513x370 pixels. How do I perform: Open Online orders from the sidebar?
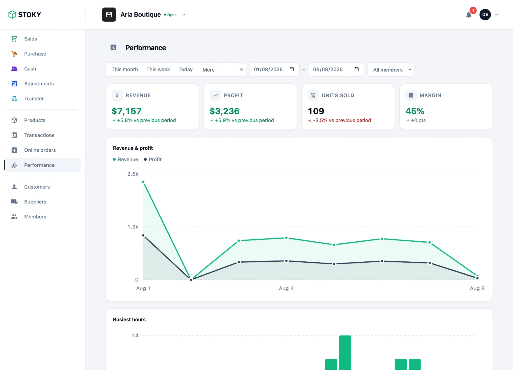[43, 150]
